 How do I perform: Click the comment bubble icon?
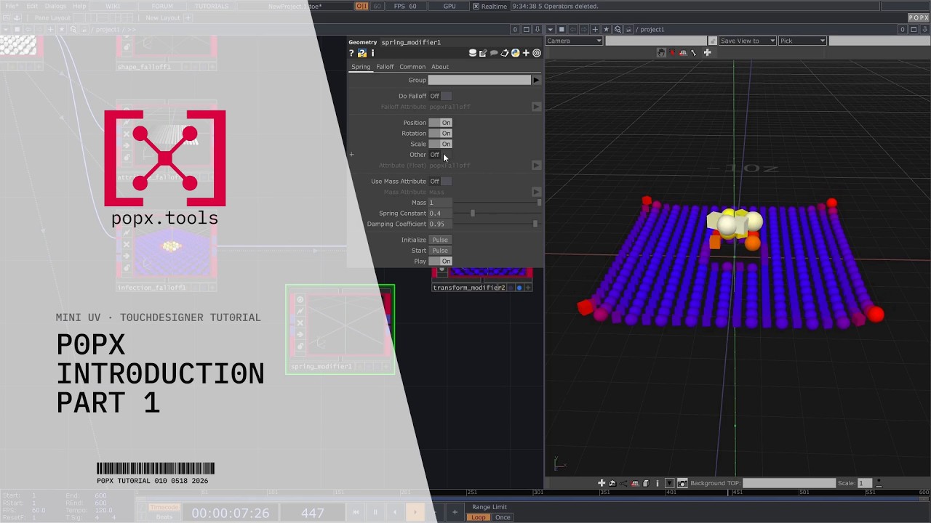click(494, 53)
